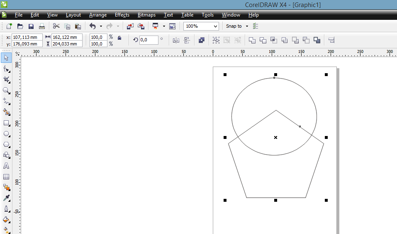Trim the selected shapes
Screen dimensions: 397x234
[x=263, y=40]
